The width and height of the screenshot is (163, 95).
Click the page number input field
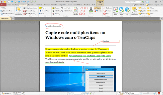coord(78,93)
